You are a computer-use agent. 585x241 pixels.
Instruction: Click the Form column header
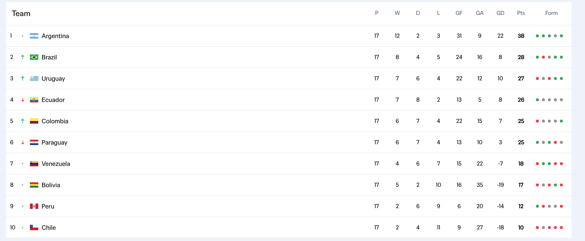[552, 13]
